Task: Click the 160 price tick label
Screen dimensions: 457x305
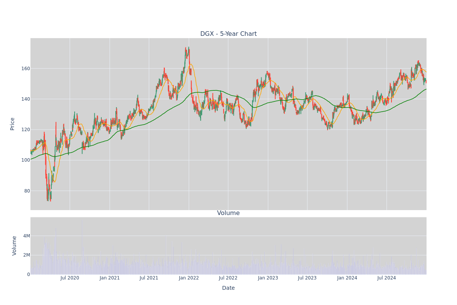Action: click(26, 69)
